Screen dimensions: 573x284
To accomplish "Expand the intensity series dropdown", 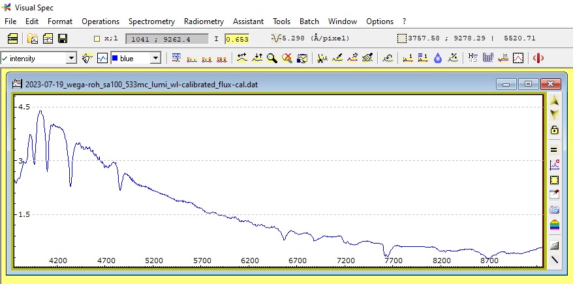I will pyautogui.click(x=71, y=59).
